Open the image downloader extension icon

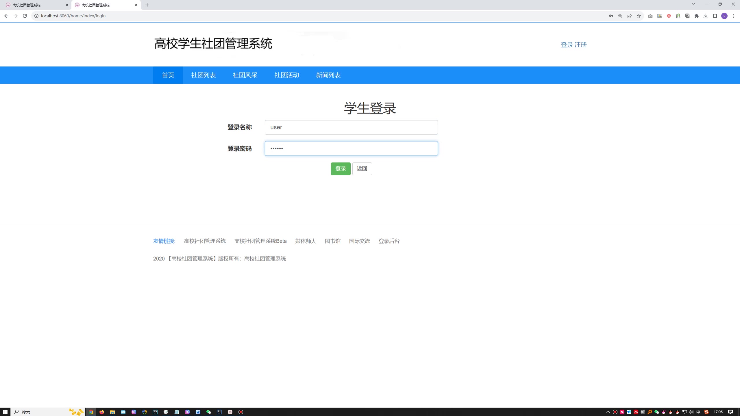click(x=660, y=16)
